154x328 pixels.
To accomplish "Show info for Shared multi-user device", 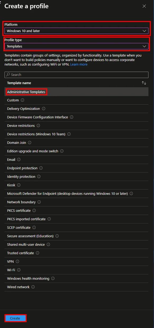I will (x=48, y=245).
